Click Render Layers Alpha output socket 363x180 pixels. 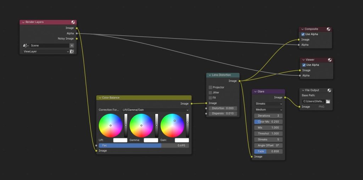tap(77, 34)
